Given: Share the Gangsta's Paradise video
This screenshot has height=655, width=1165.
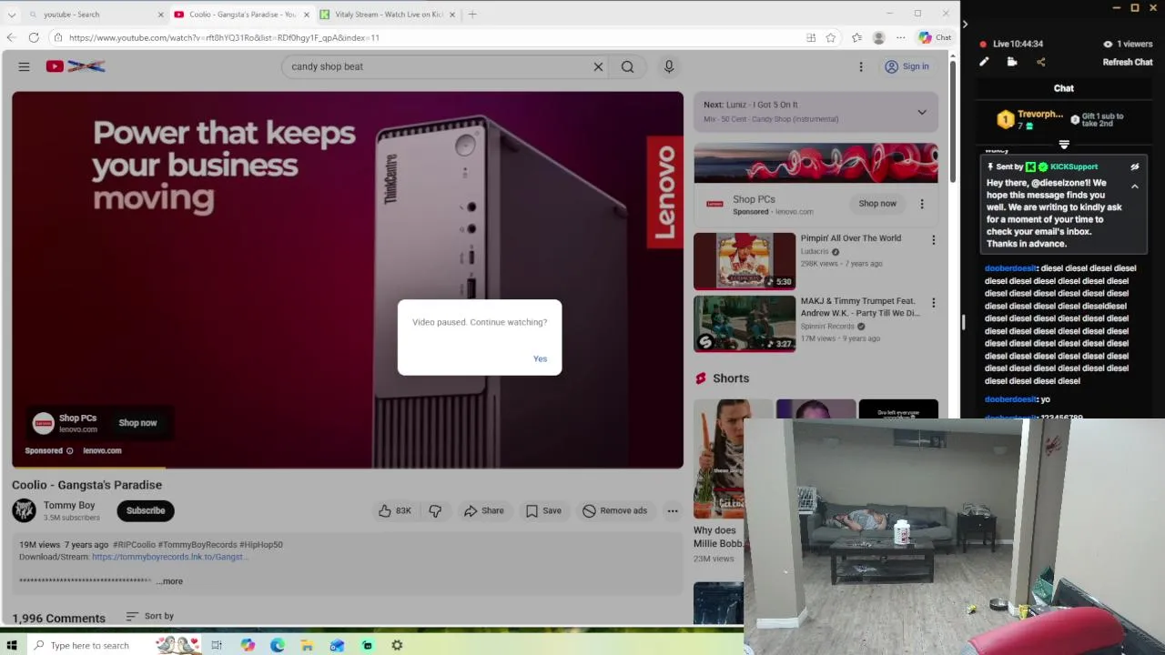Looking at the screenshot, I should pos(483,510).
